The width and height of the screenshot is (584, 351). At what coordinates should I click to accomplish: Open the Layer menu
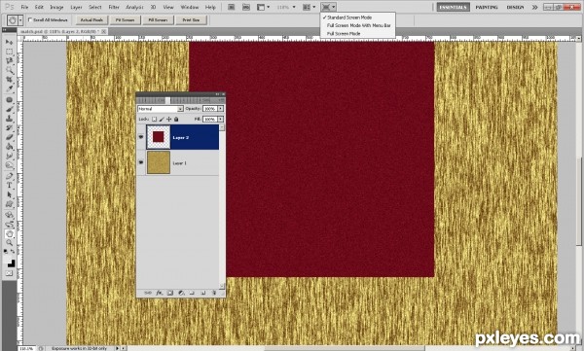pos(76,7)
